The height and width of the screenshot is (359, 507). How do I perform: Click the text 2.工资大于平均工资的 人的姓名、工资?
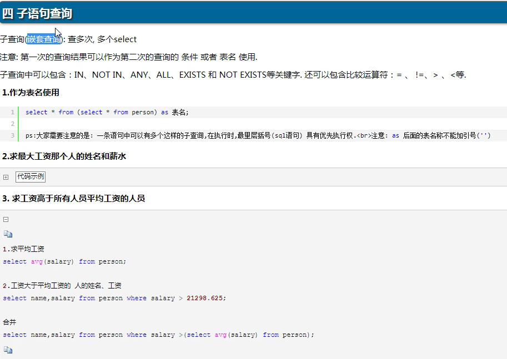pos(62,286)
